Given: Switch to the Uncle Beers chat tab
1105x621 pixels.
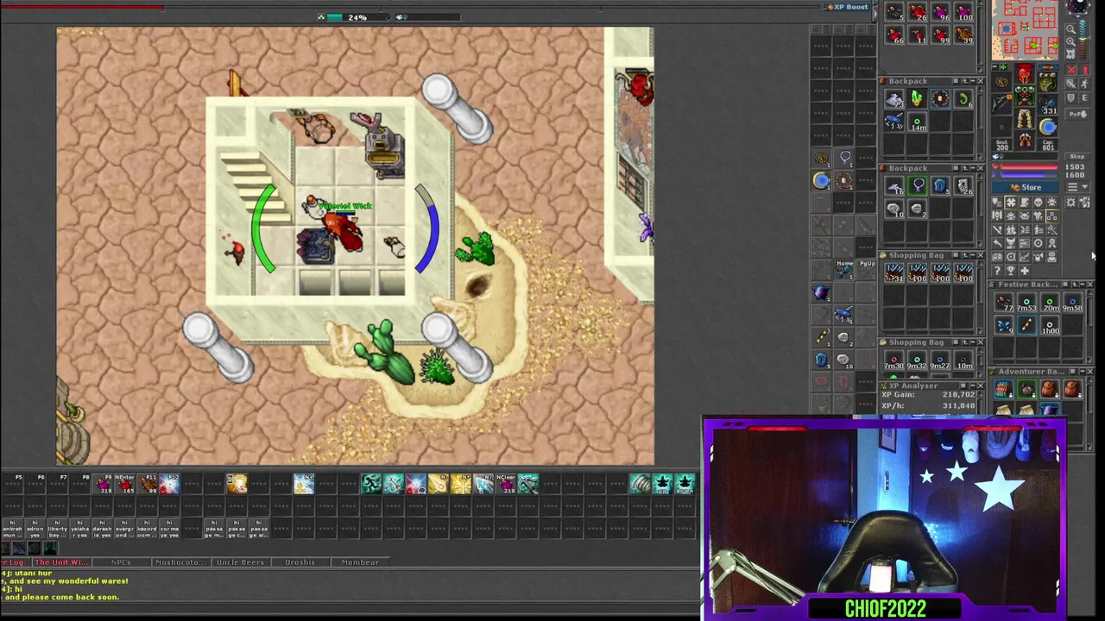Looking at the screenshot, I should [x=240, y=562].
